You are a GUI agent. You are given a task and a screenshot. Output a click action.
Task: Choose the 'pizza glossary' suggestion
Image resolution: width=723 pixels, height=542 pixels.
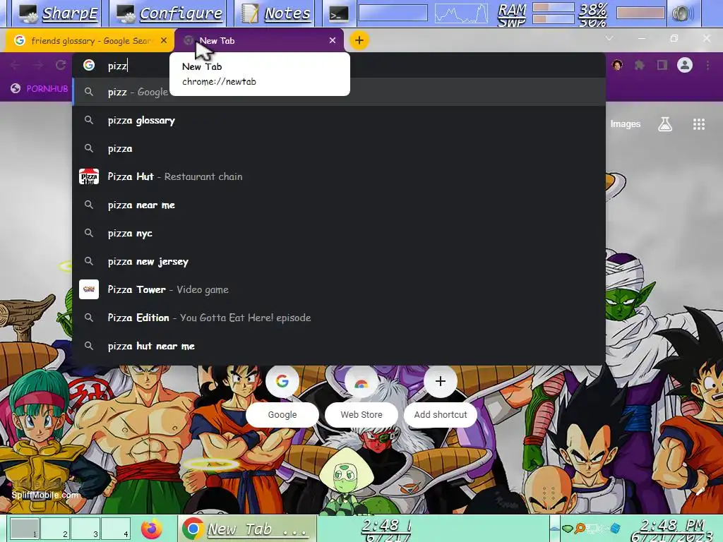coord(339,120)
